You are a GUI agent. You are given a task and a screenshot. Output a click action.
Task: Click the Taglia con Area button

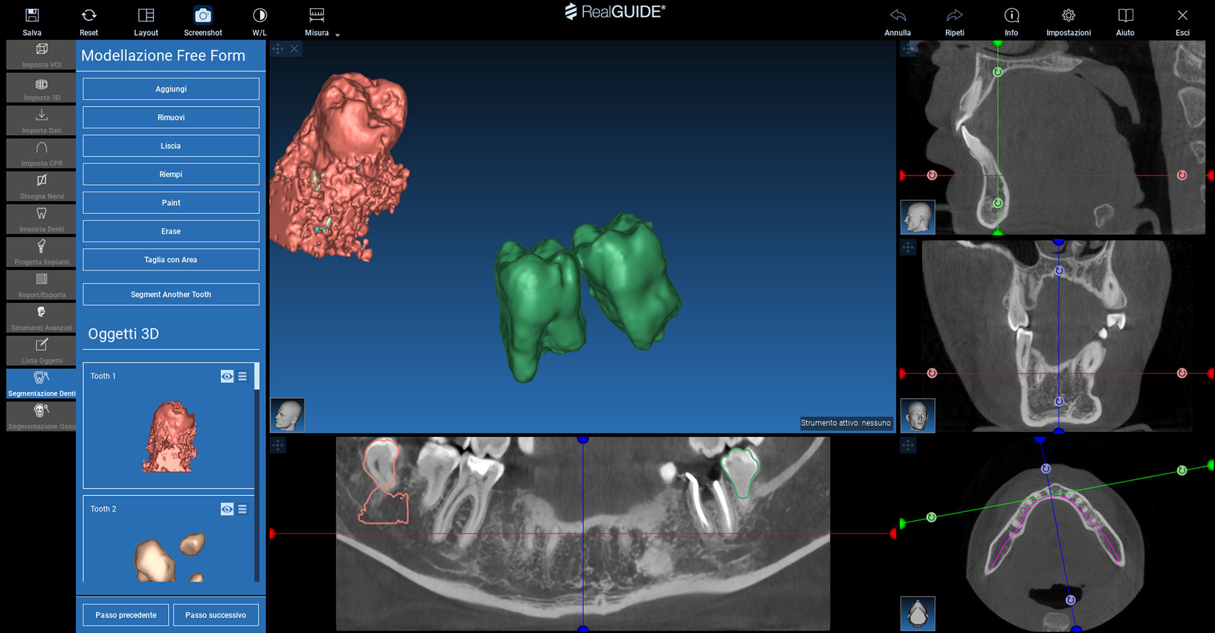pos(171,260)
